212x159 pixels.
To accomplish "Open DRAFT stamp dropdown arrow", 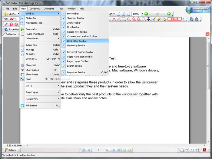I will coord(183,19).
